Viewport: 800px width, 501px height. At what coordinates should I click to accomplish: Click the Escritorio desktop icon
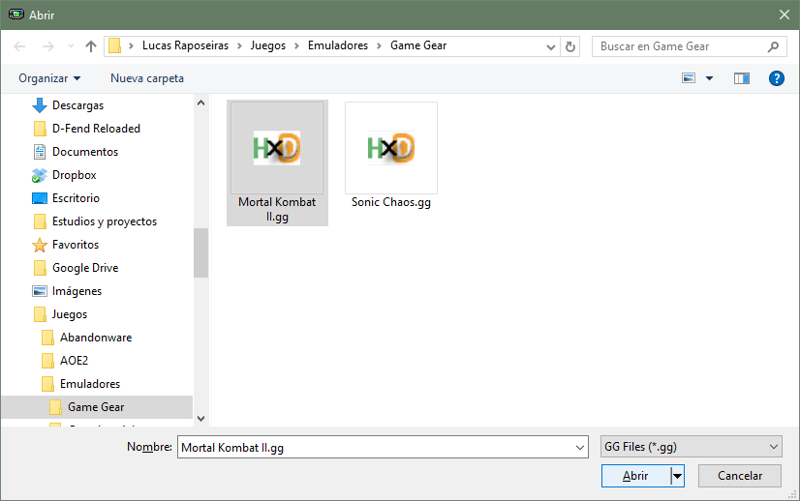point(40,198)
